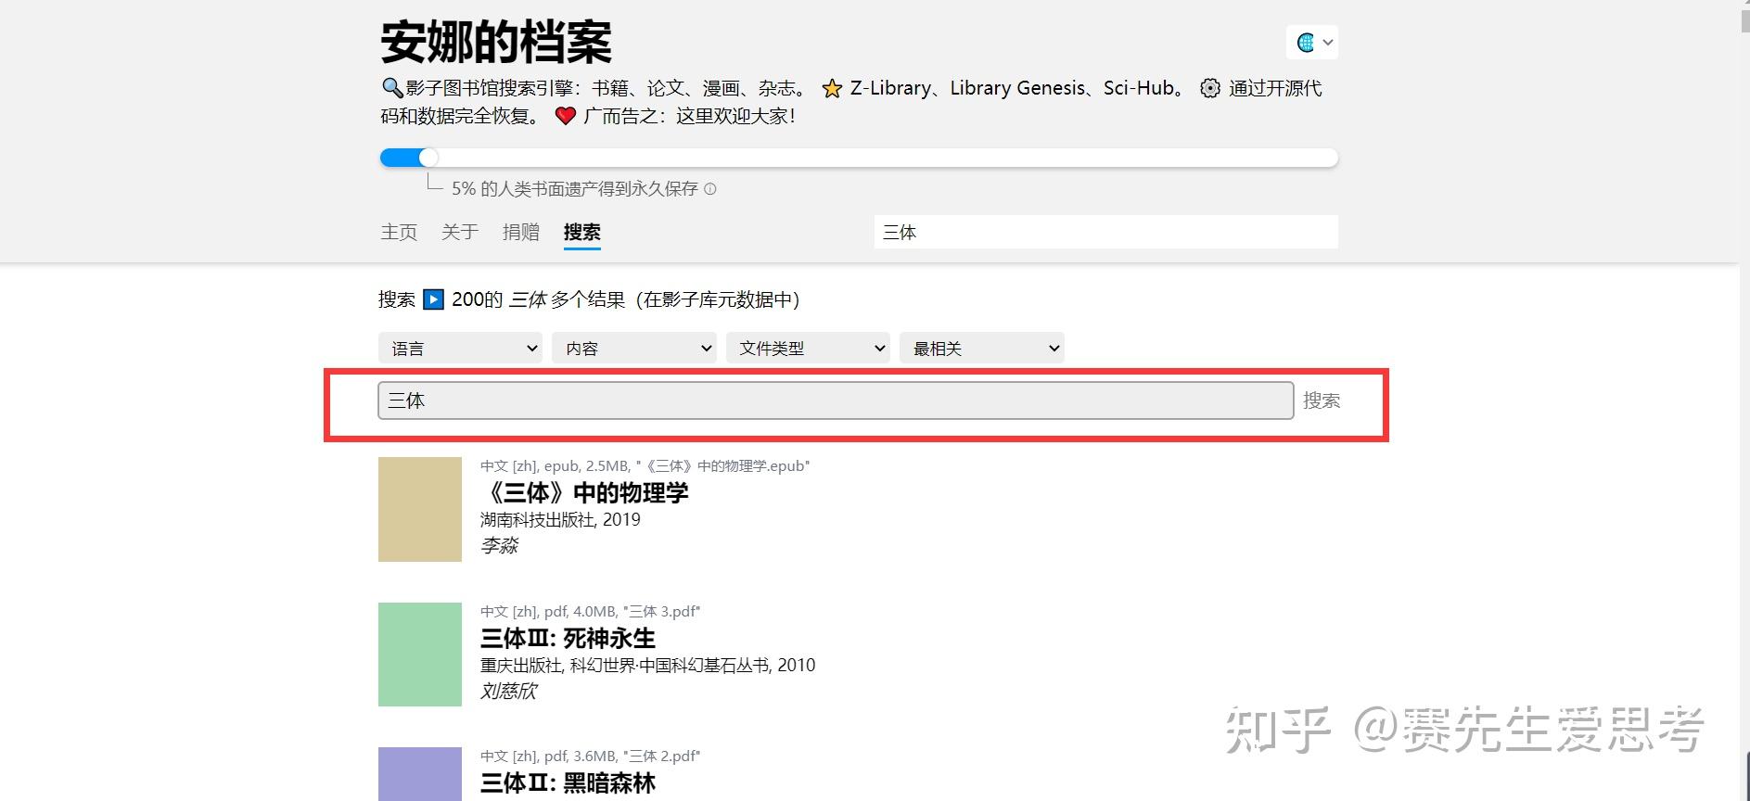Open the 最相关 sort order dropdown
1750x801 pixels.
point(981,349)
